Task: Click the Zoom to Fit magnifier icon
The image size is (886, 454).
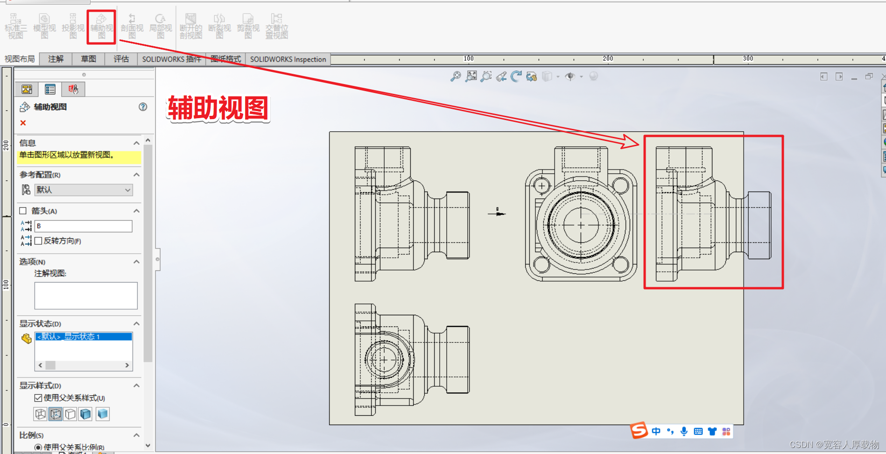Action: [x=456, y=76]
